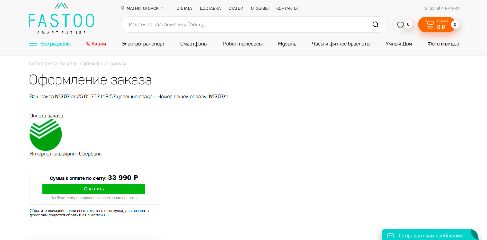487x240 pixels.
Task: Click the location pin icon beside Магнитогорск
Action: coord(123,8)
